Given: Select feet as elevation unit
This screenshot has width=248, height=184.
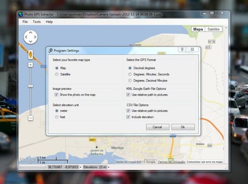Looking at the screenshot, I should click(57, 117).
